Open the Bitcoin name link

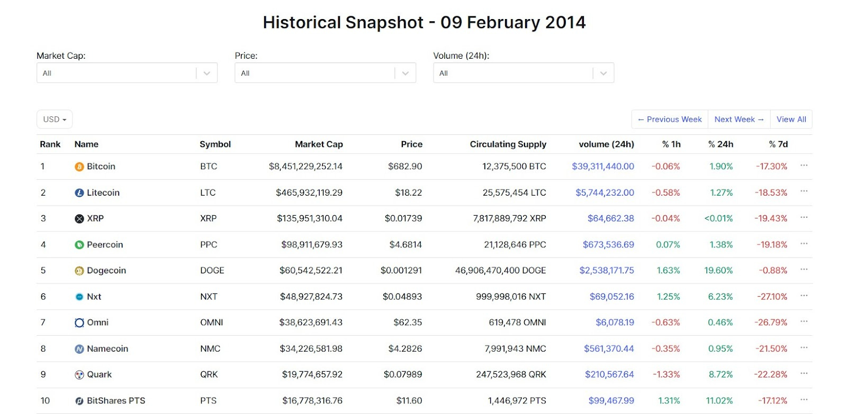[101, 167]
